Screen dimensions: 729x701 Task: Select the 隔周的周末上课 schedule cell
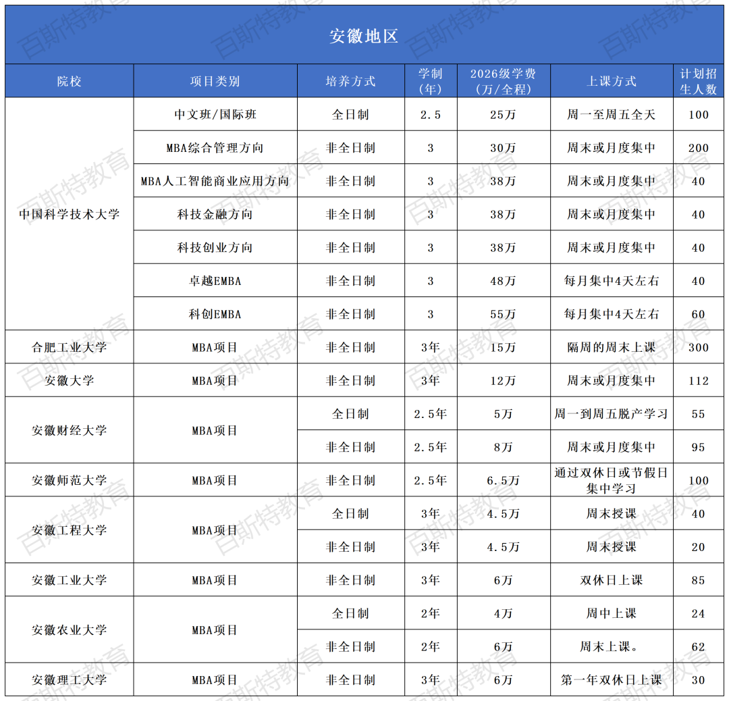click(x=611, y=347)
